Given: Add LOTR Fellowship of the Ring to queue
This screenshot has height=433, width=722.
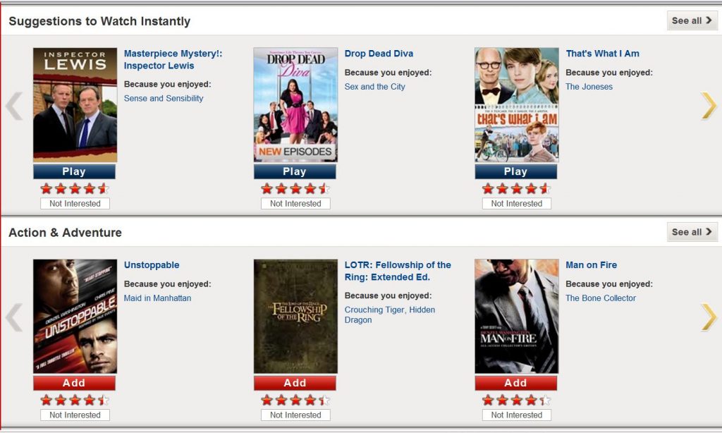Looking at the screenshot, I should tap(295, 383).
